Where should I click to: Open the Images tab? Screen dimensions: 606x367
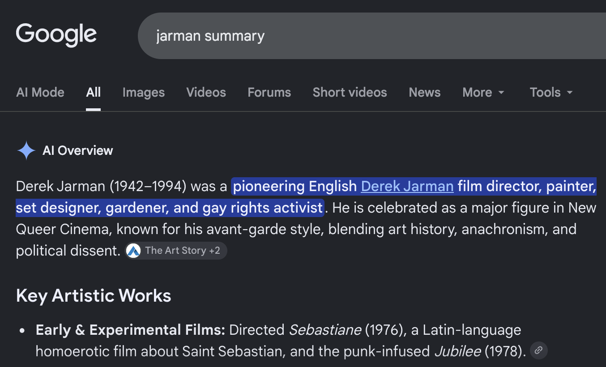[144, 92]
